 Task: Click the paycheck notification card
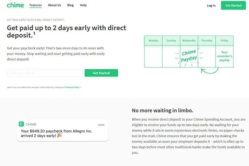(63, 130)
